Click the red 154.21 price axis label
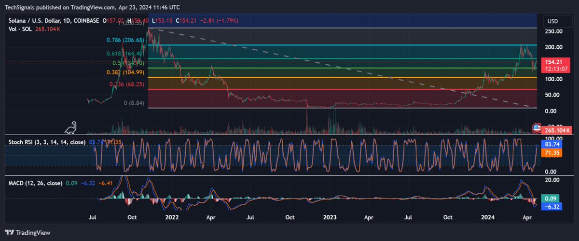The width and height of the screenshot is (579, 241). (553, 62)
